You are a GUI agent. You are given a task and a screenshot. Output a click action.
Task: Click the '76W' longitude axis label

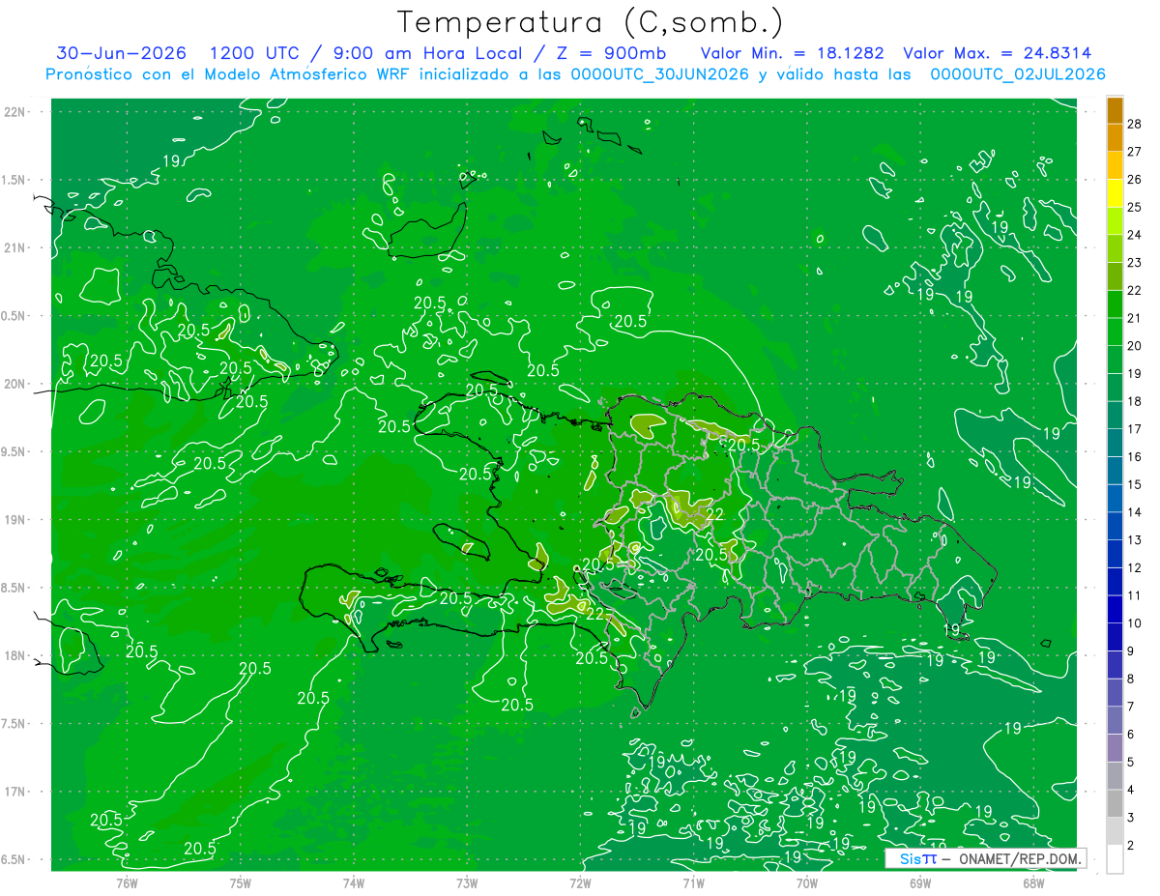pyautogui.click(x=127, y=882)
